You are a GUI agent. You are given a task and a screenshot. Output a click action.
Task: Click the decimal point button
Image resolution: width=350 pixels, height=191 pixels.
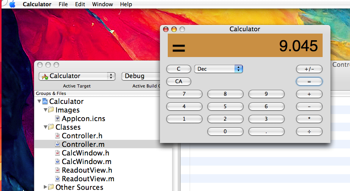tap(266, 132)
